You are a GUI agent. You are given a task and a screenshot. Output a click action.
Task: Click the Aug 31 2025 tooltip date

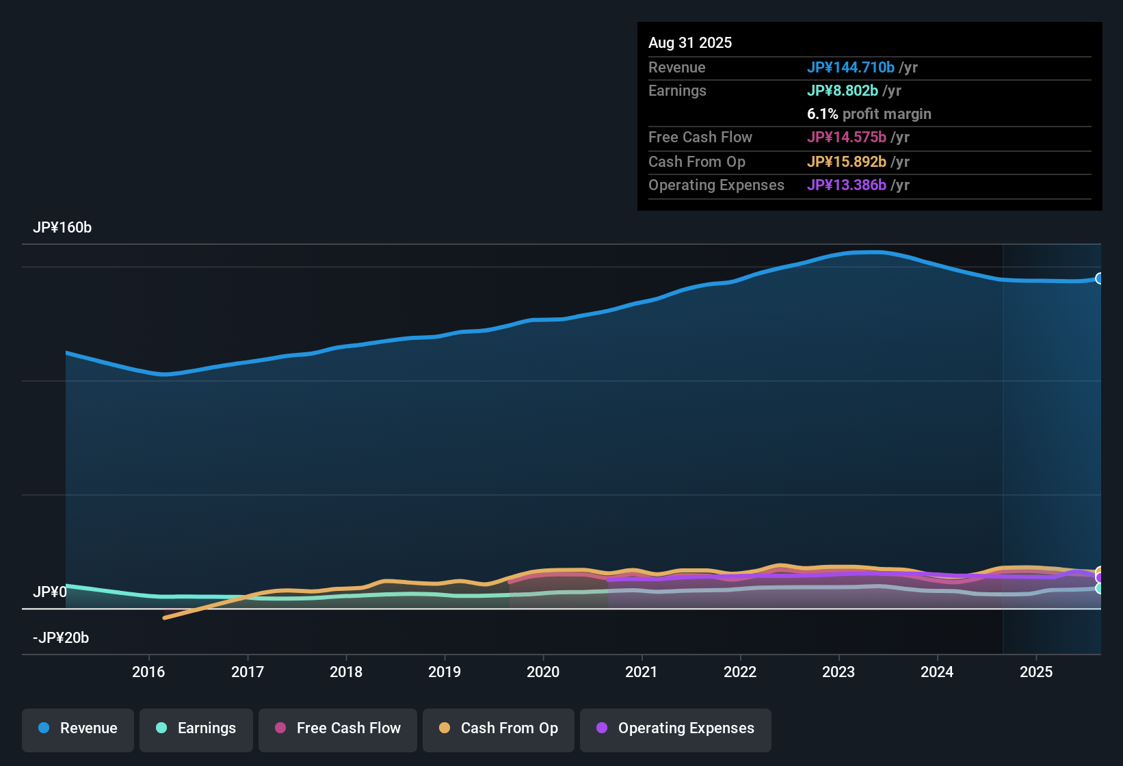[x=690, y=42]
